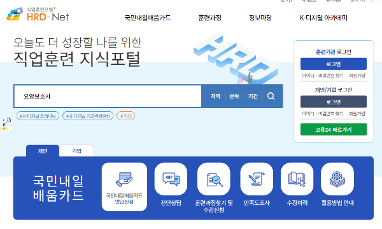Open the 진단상담 help chat icon

[171, 179]
